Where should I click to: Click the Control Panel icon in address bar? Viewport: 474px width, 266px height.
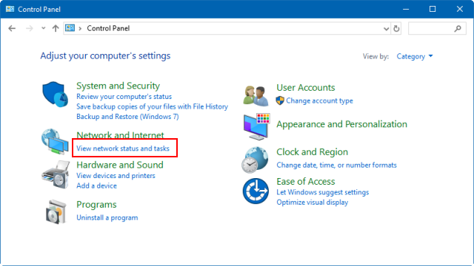[70, 28]
